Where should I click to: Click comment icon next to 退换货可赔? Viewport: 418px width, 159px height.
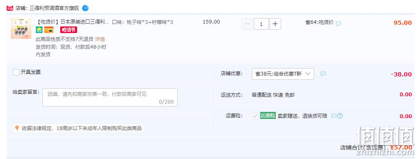[334, 116]
